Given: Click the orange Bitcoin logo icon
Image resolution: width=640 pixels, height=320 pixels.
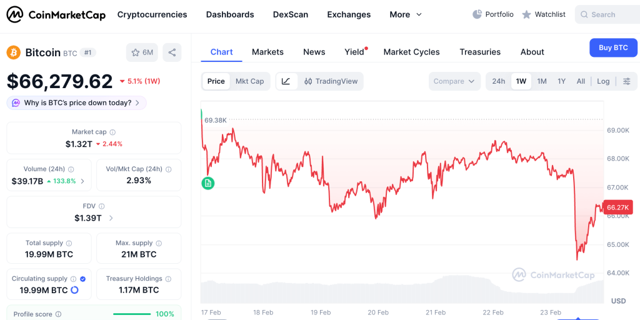Looking at the screenshot, I should pyautogui.click(x=14, y=52).
